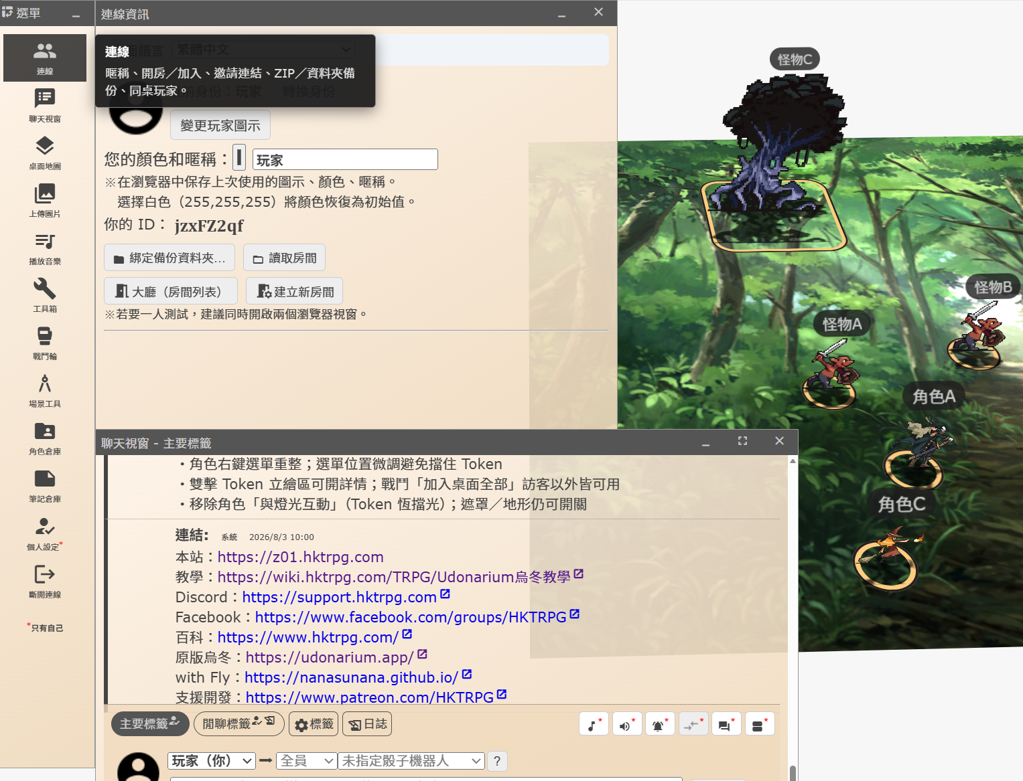Screen dimensions: 1023x781
Task: Open the https://nanasunana.github.io/ link
Action: tap(351, 677)
